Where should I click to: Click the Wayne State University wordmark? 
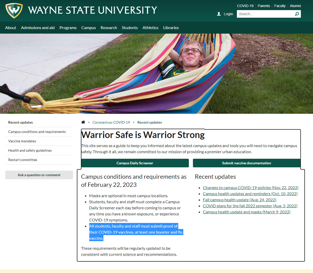93,10
